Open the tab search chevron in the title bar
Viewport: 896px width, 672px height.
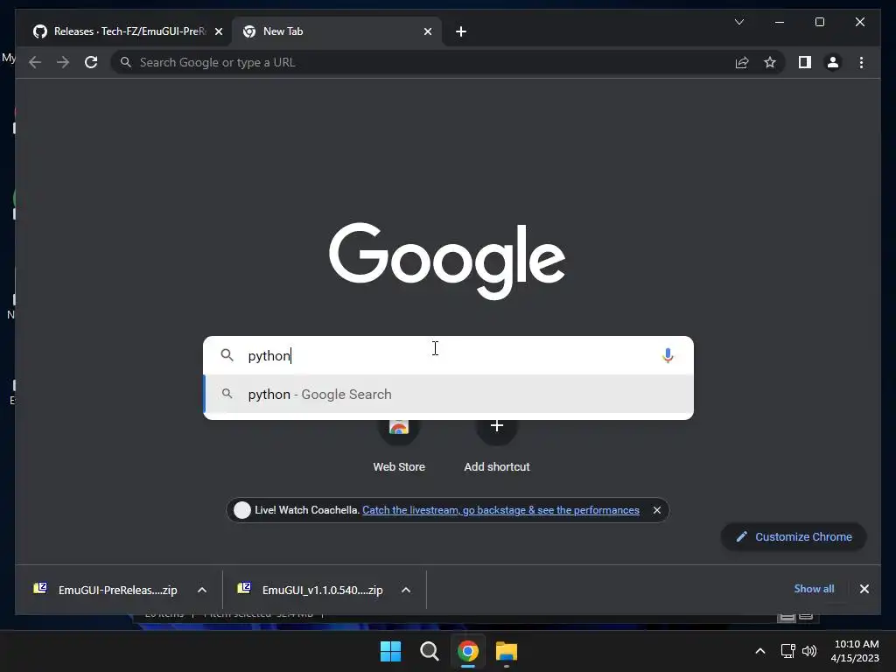pyautogui.click(x=738, y=22)
